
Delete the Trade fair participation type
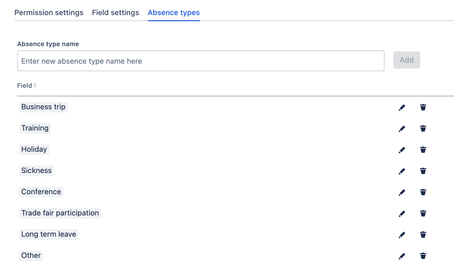click(423, 213)
